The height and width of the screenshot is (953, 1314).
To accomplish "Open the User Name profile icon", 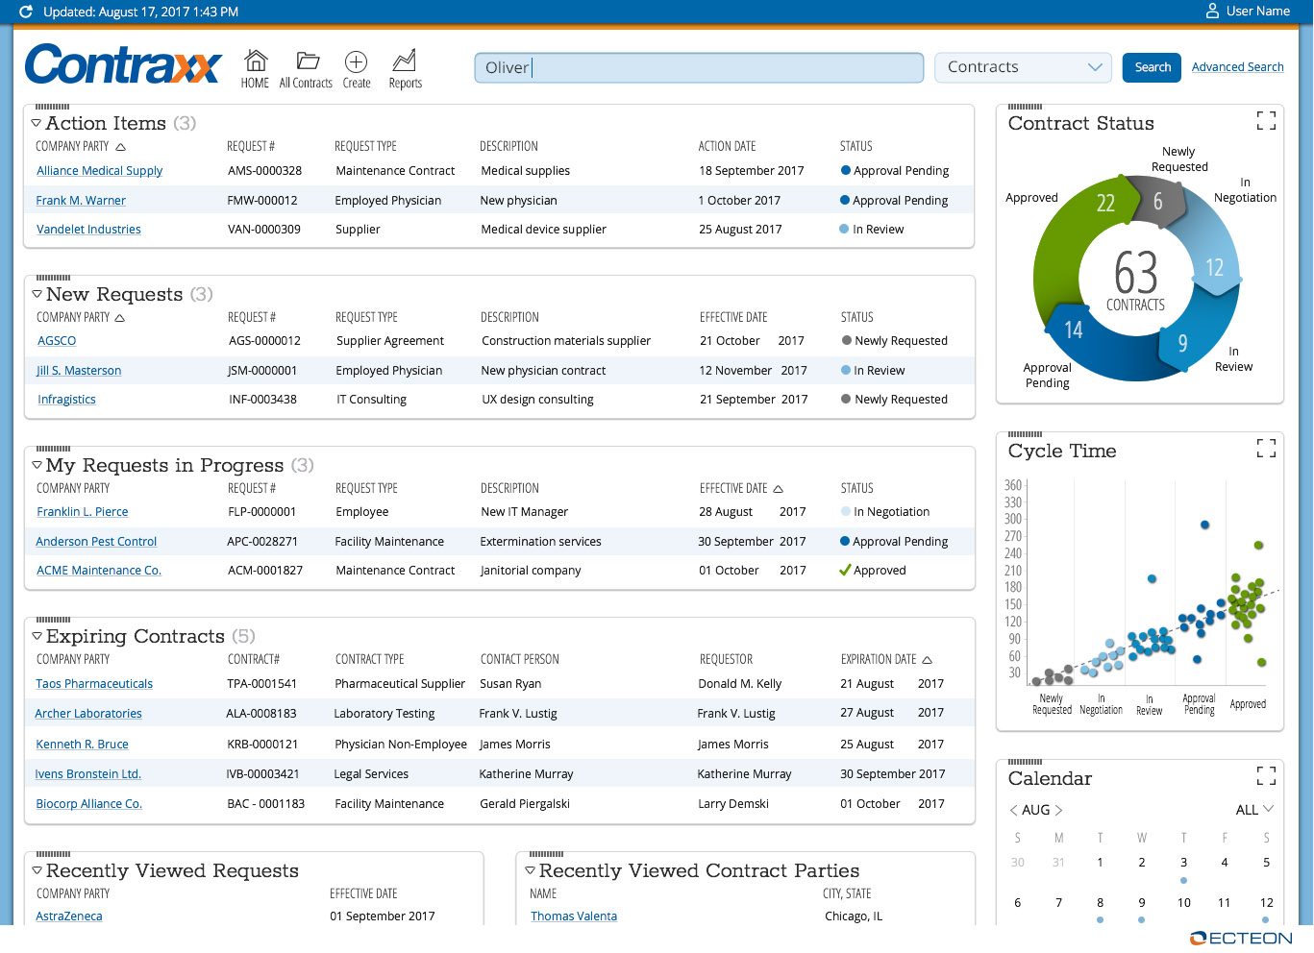I will (1212, 11).
